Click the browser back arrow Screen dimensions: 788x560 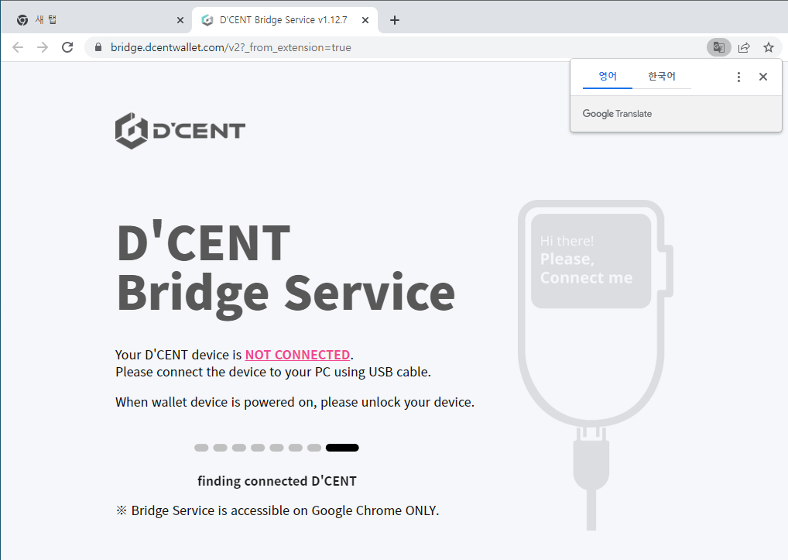pos(18,47)
